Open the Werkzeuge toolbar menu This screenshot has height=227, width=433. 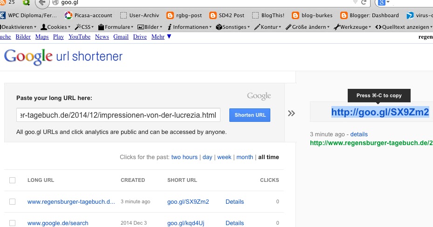(352, 27)
